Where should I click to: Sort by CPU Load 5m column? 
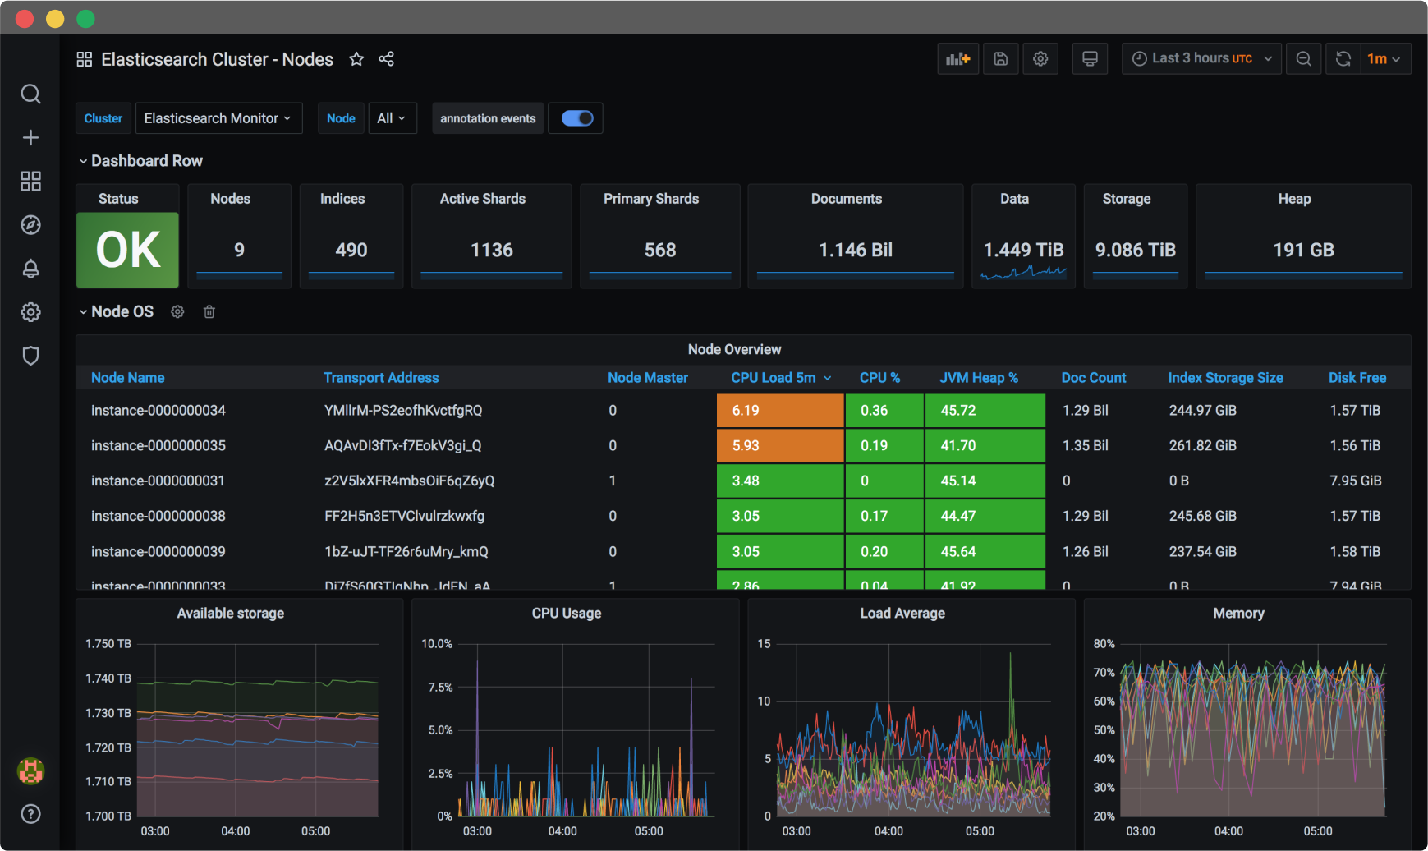(781, 378)
